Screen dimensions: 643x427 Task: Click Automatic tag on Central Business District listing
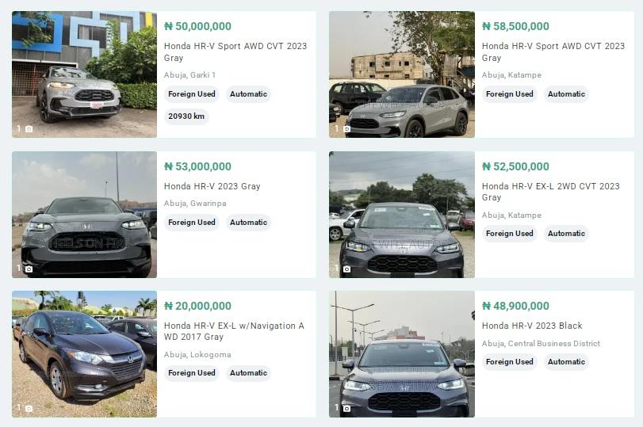tap(566, 362)
